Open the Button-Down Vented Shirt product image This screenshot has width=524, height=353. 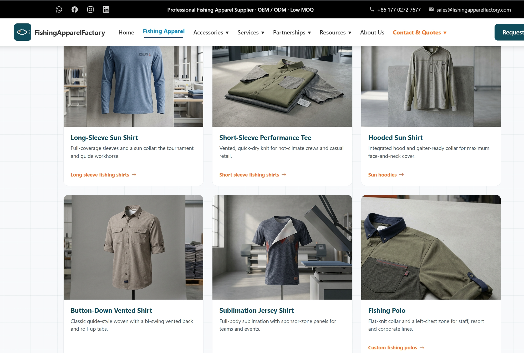tap(133, 247)
